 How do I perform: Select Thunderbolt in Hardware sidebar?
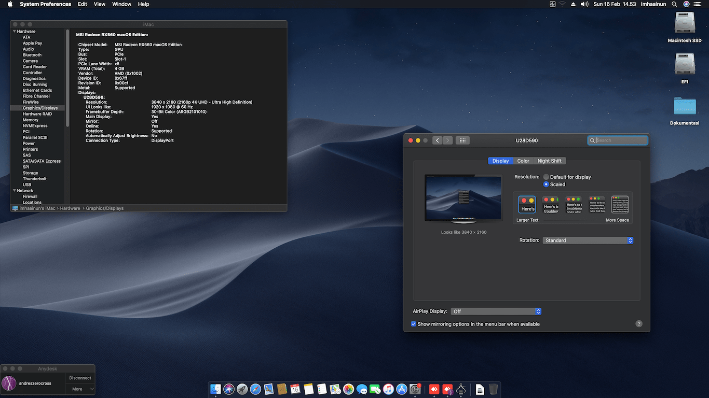click(35, 179)
